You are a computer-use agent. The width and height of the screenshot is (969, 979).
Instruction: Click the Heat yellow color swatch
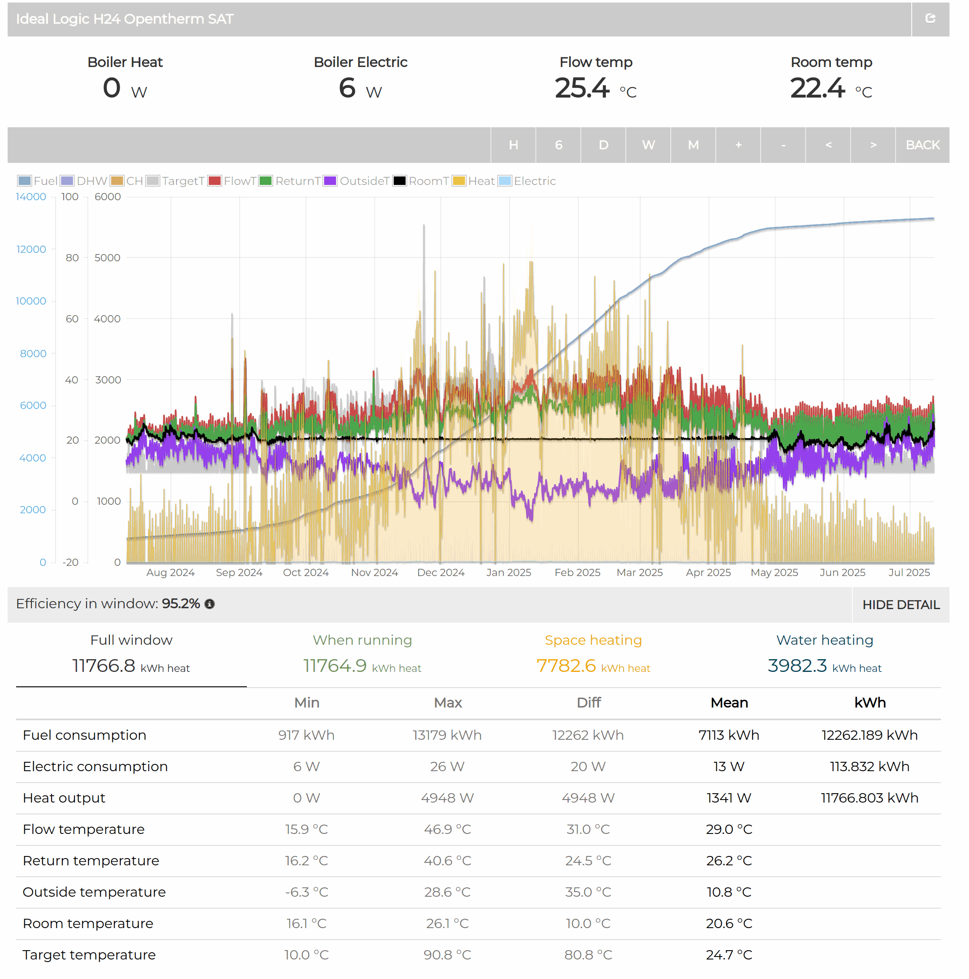click(x=459, y=181)
